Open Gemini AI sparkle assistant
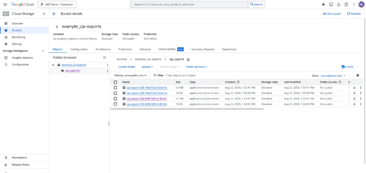 click(x=323, y=4)
